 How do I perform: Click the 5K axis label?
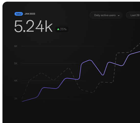[x=16, y=63]
